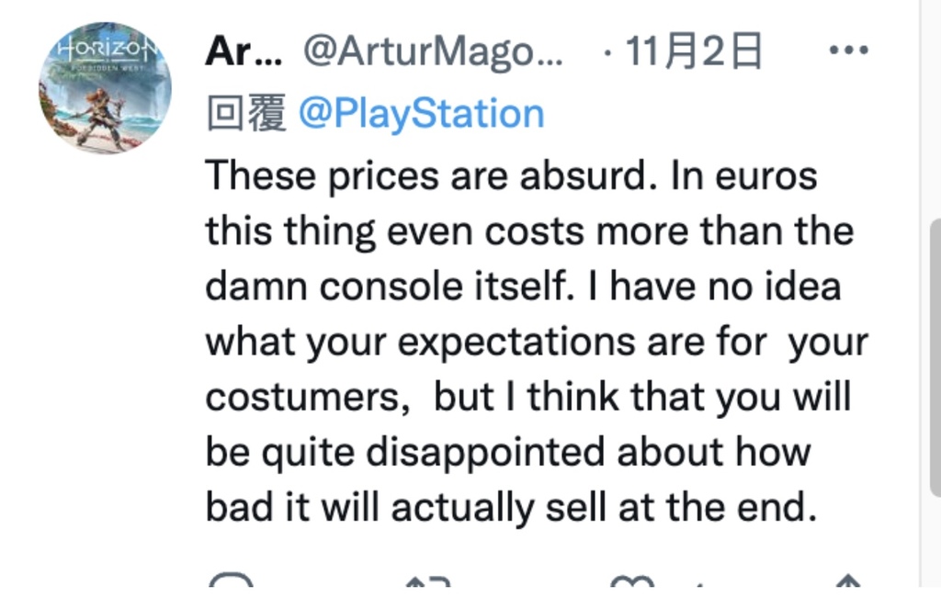This screenshot has width=941, height=597.
Task: Open the three-dot more options menu
Action: tap(848, 51)
